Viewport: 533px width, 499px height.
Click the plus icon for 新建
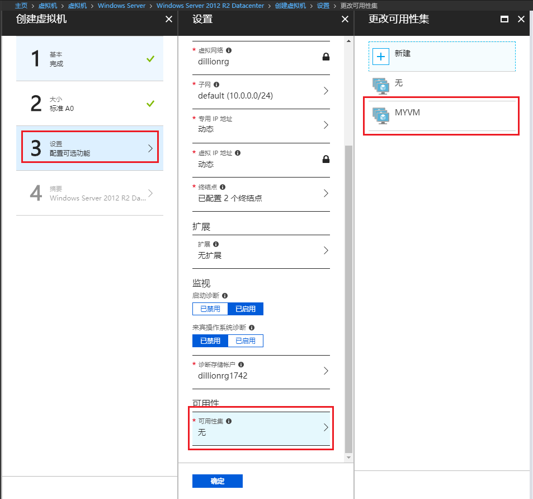(381, 57)
